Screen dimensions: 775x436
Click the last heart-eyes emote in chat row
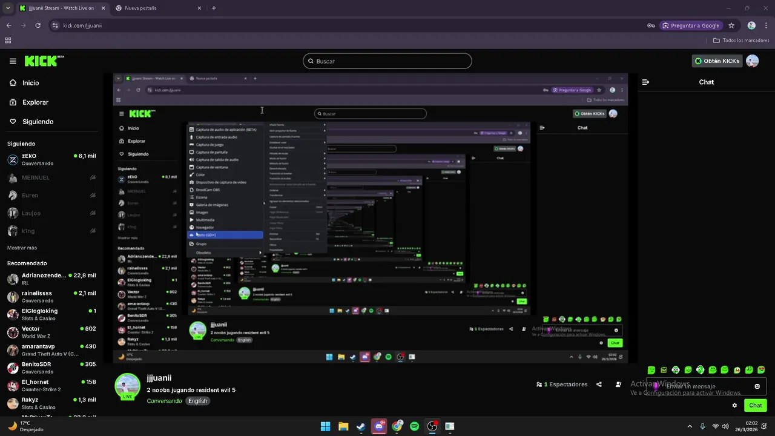(x=762, y=370)
